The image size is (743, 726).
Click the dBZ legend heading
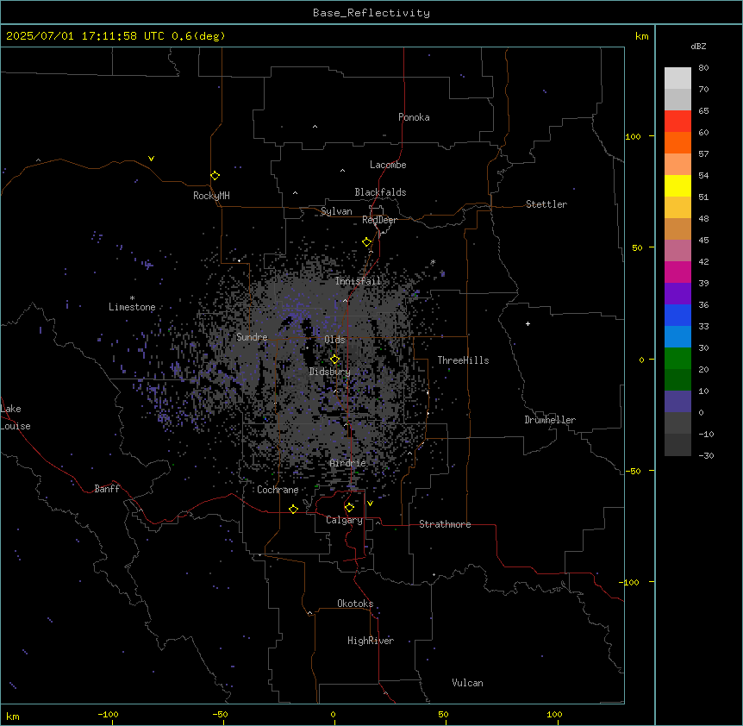pos(698,46)
